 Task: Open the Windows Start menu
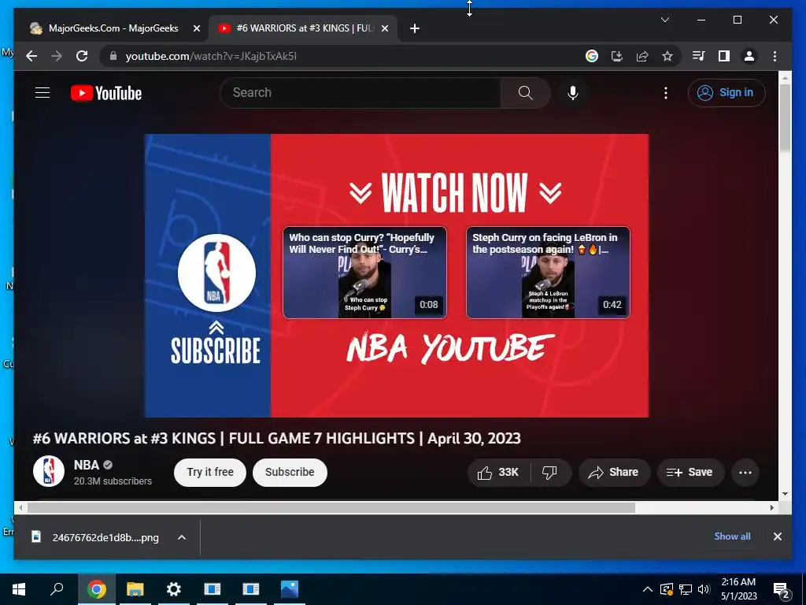19,589
